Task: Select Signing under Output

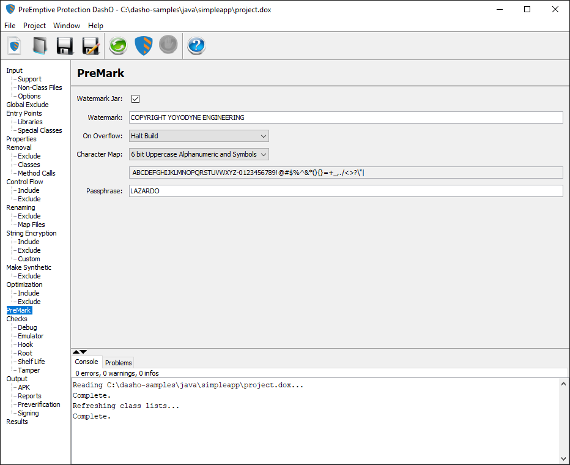Action: [28, 413]
